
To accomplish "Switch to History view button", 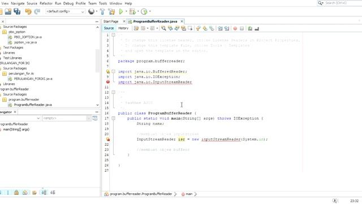I will pos(123,28).
